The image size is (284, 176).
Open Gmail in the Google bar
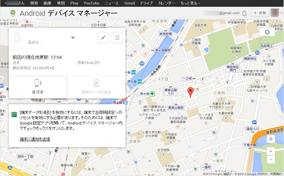point(129,3)
